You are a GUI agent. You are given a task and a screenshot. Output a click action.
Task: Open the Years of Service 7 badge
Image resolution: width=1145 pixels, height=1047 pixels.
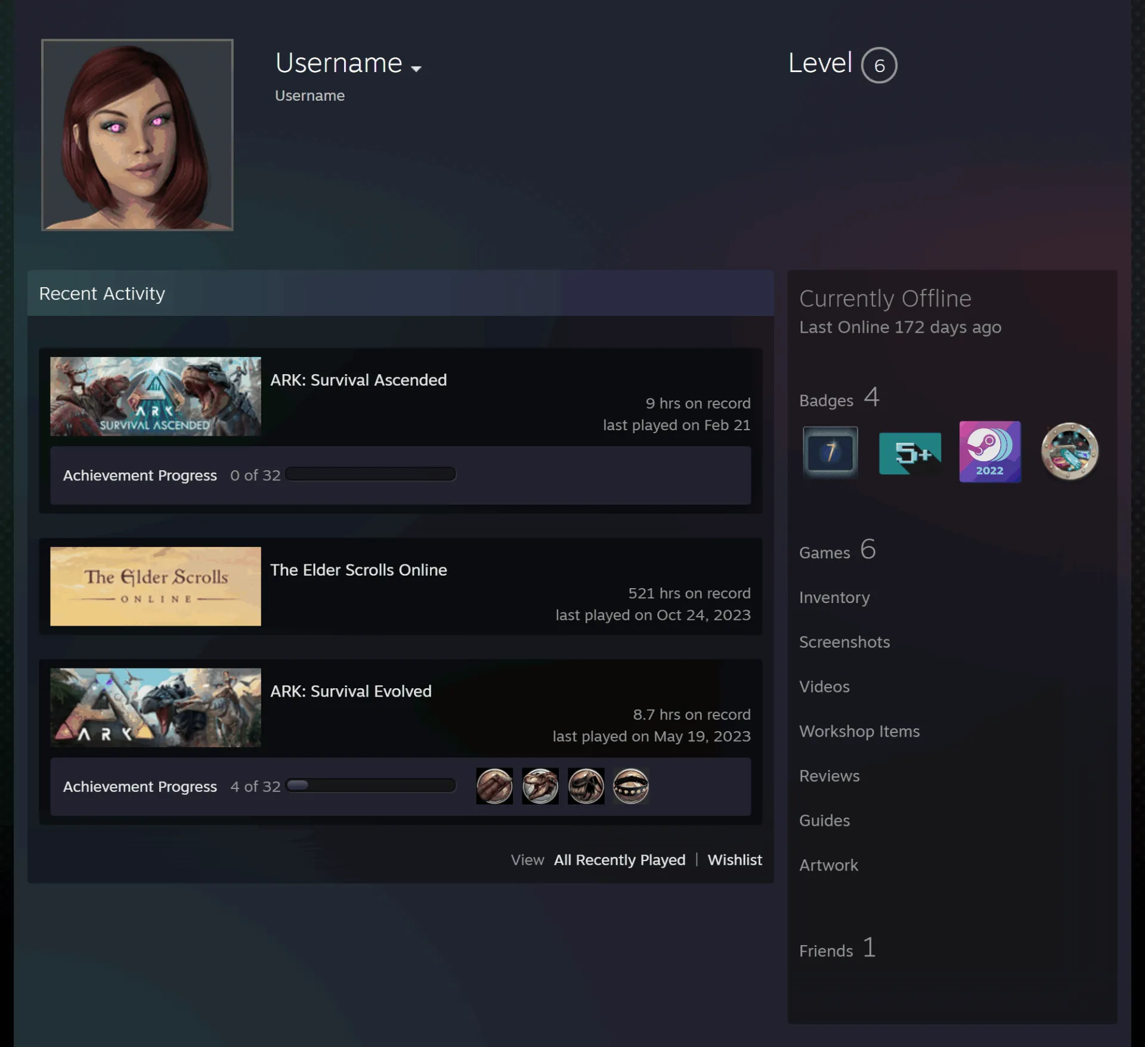pyautogui.click(x=830, y=452)
